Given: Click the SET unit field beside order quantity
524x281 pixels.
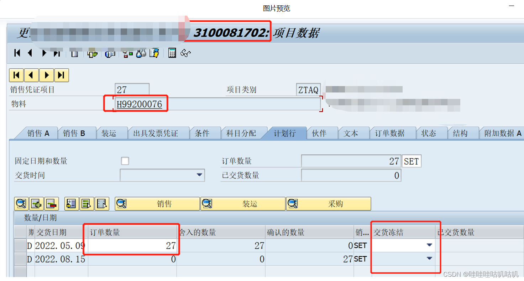Looking at the screenshot, I should point(412,161).
